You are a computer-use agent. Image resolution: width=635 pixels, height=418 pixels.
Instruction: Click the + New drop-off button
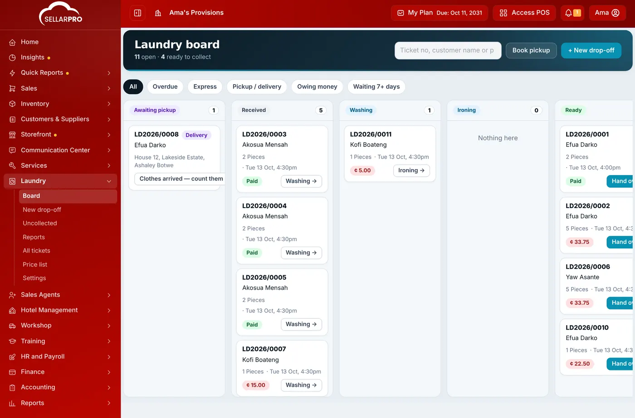591,50
